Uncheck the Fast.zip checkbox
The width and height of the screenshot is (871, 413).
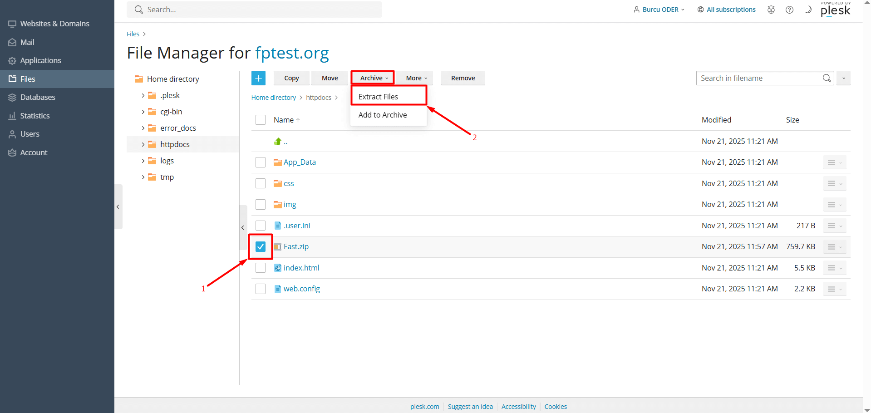(260, 246)
